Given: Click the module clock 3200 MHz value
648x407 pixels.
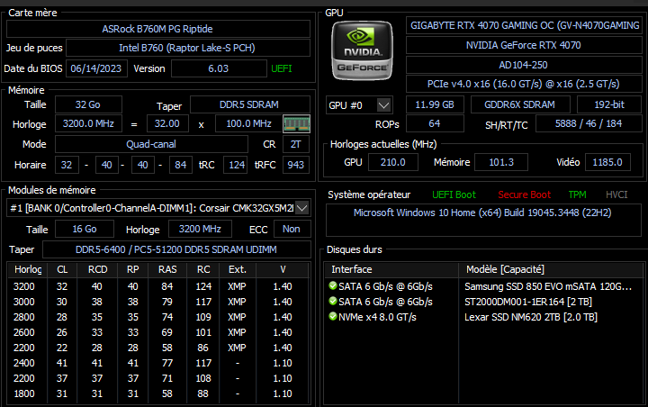Looking at the screenshot, I should 200,229.
